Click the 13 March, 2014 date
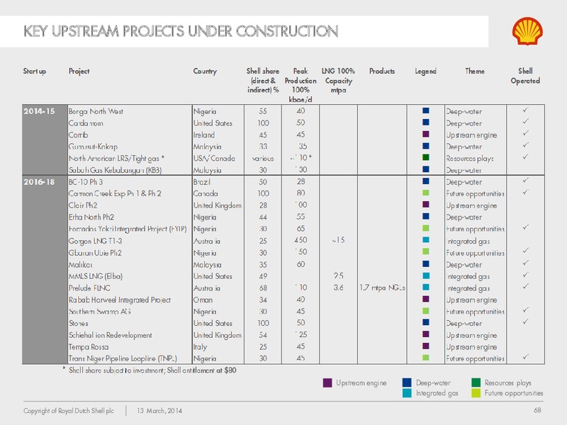Viewport: 567px width, 425px height. pos(159,411)
